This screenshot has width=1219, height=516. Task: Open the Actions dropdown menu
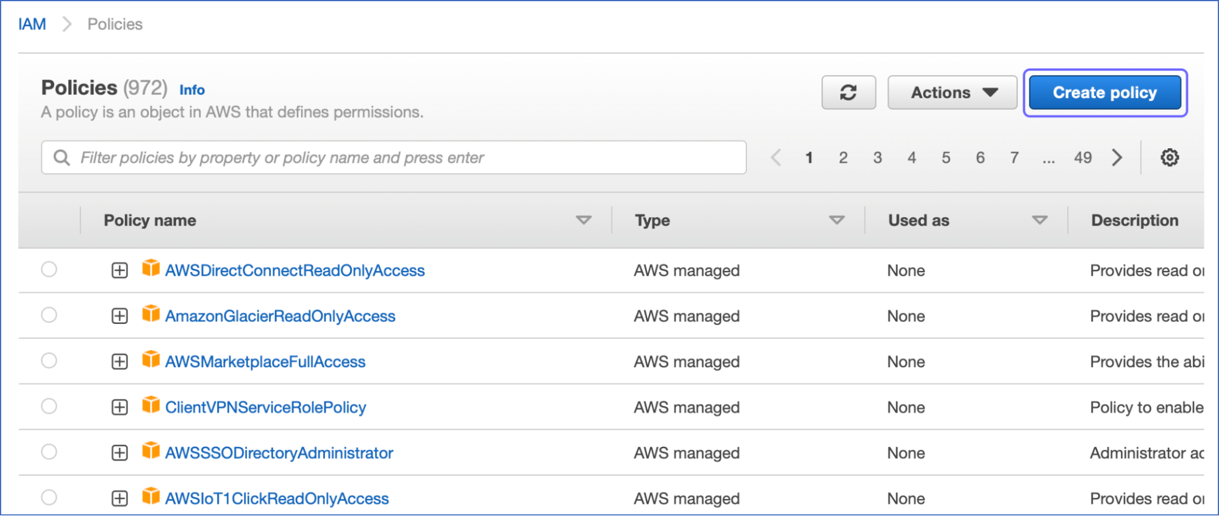[952, 93]
